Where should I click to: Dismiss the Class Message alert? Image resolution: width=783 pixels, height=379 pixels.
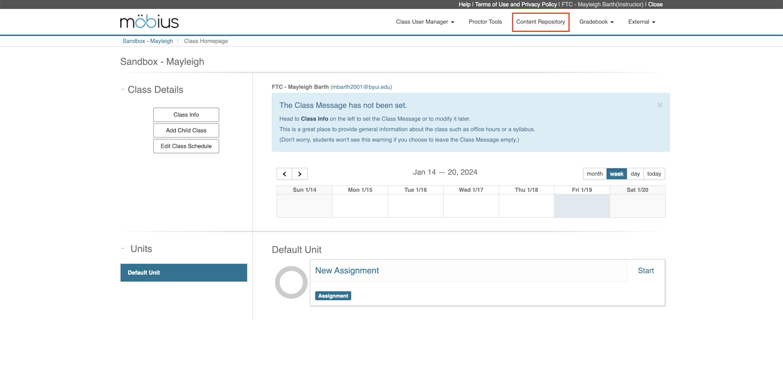(x=660, y=105)
